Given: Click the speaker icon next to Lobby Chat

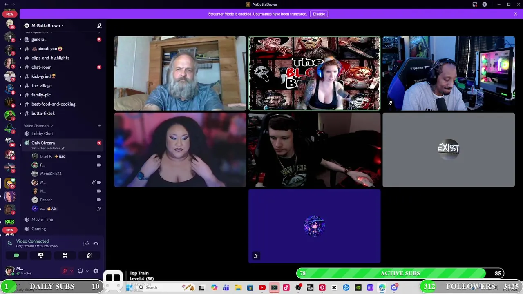Looking at the screenshot, I should (x=27, y=134).
